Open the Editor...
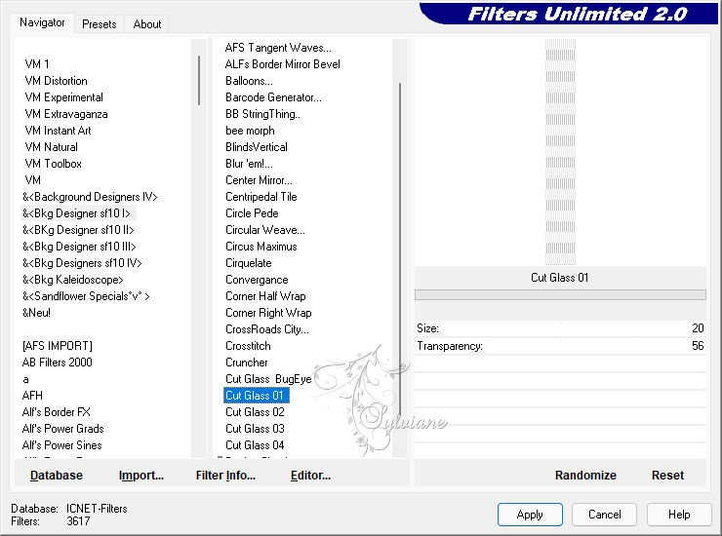Image resolution: width=722 pixels, height=536 pixels. [x=310, y=476]
